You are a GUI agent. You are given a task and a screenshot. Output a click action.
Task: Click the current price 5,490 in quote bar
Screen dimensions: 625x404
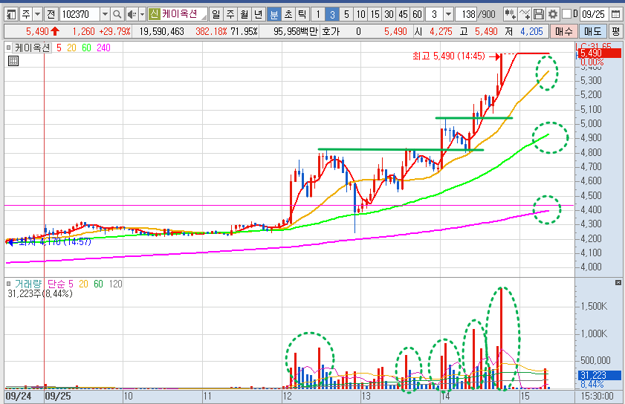click(37, 31)
